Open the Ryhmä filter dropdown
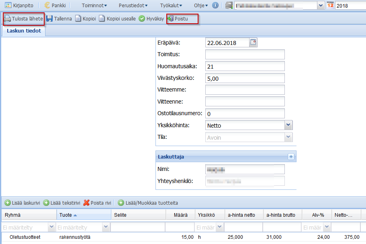 [51, 228]
